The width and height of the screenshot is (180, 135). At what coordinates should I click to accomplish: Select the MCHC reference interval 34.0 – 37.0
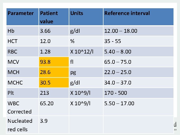(118, 83)
